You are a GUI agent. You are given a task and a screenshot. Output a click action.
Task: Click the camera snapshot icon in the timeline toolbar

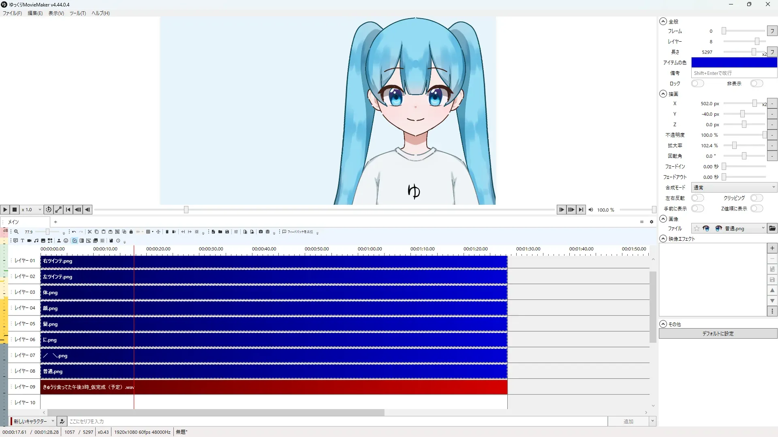point(261,232)
